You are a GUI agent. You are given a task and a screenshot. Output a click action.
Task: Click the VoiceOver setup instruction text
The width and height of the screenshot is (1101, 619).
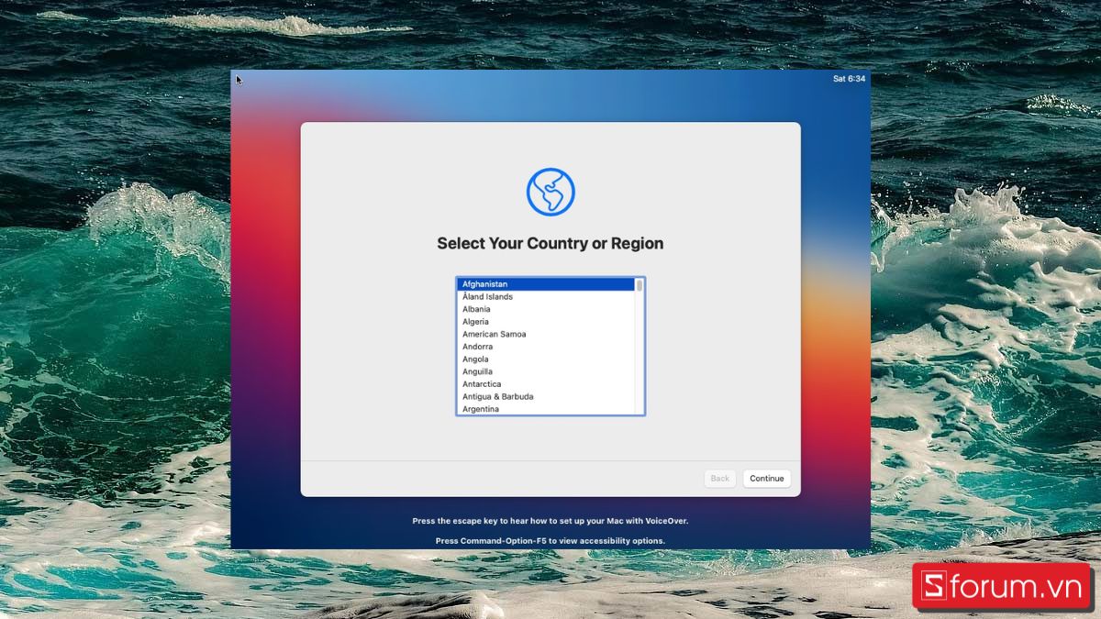coord(550,520)
